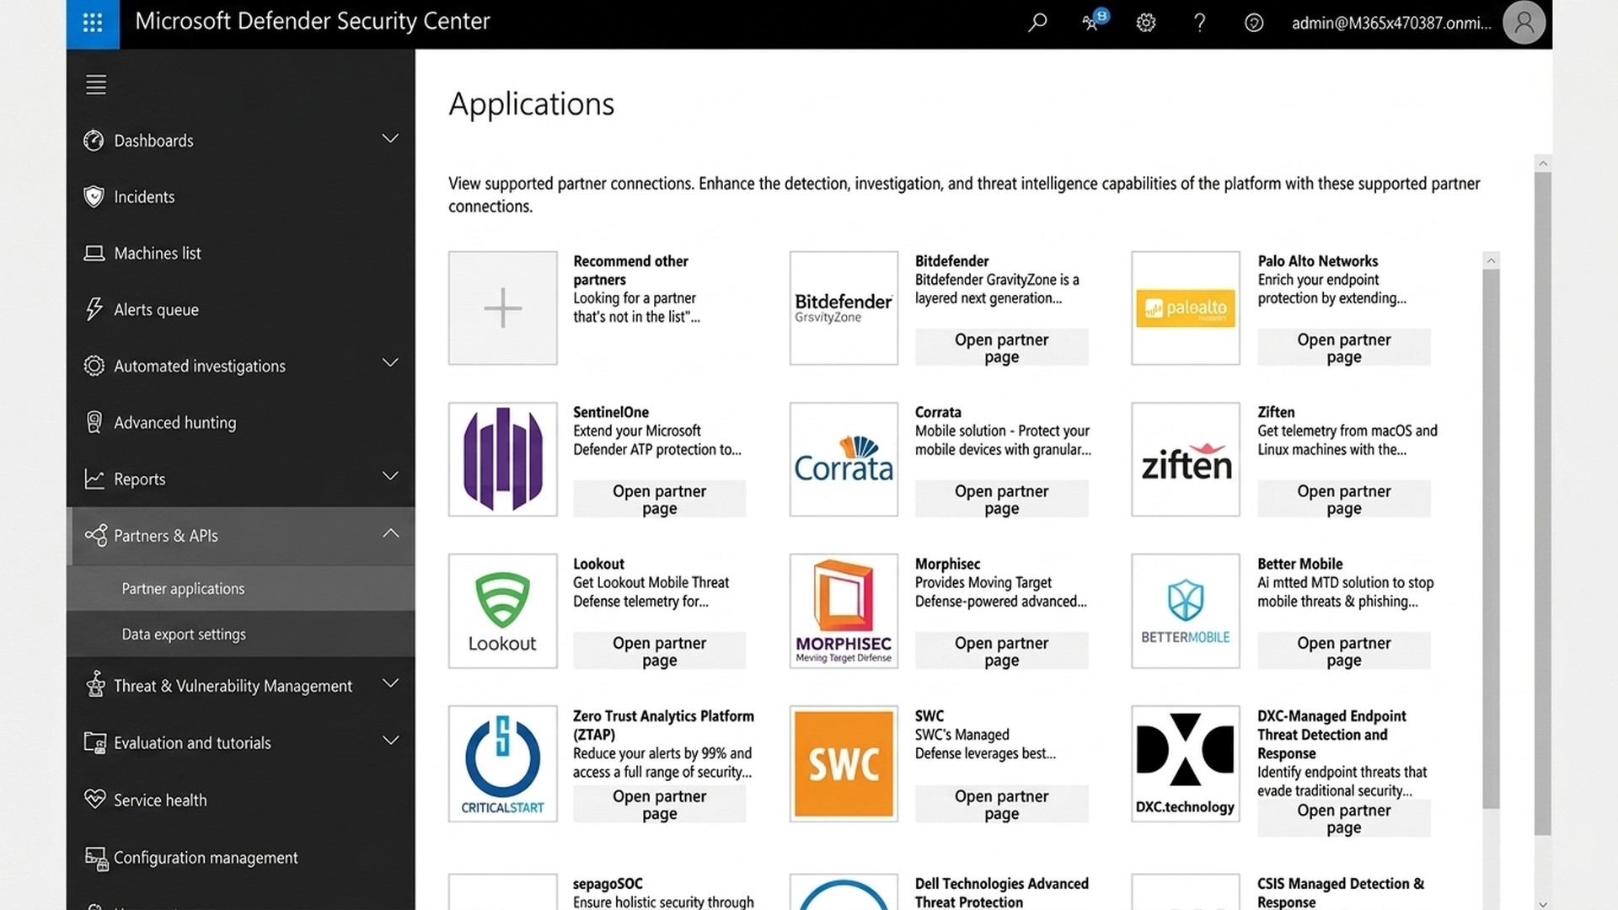Click the Dashboards gauge icon

tap(94, 140)
